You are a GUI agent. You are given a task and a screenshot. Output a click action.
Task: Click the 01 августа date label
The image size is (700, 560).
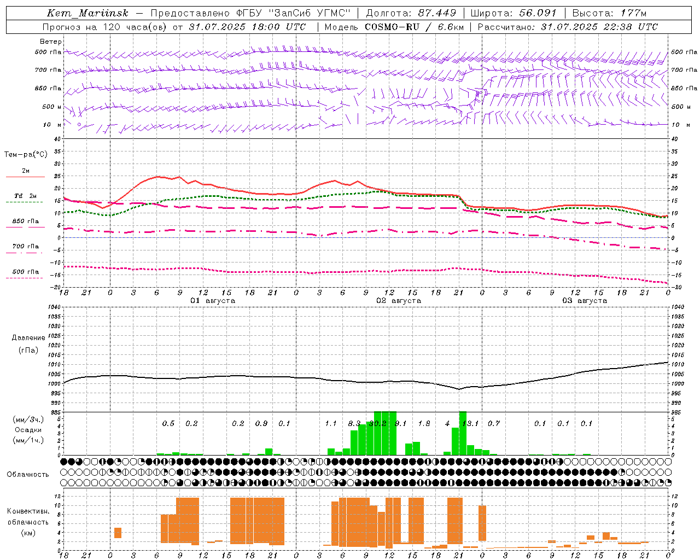tap(213, 301)
